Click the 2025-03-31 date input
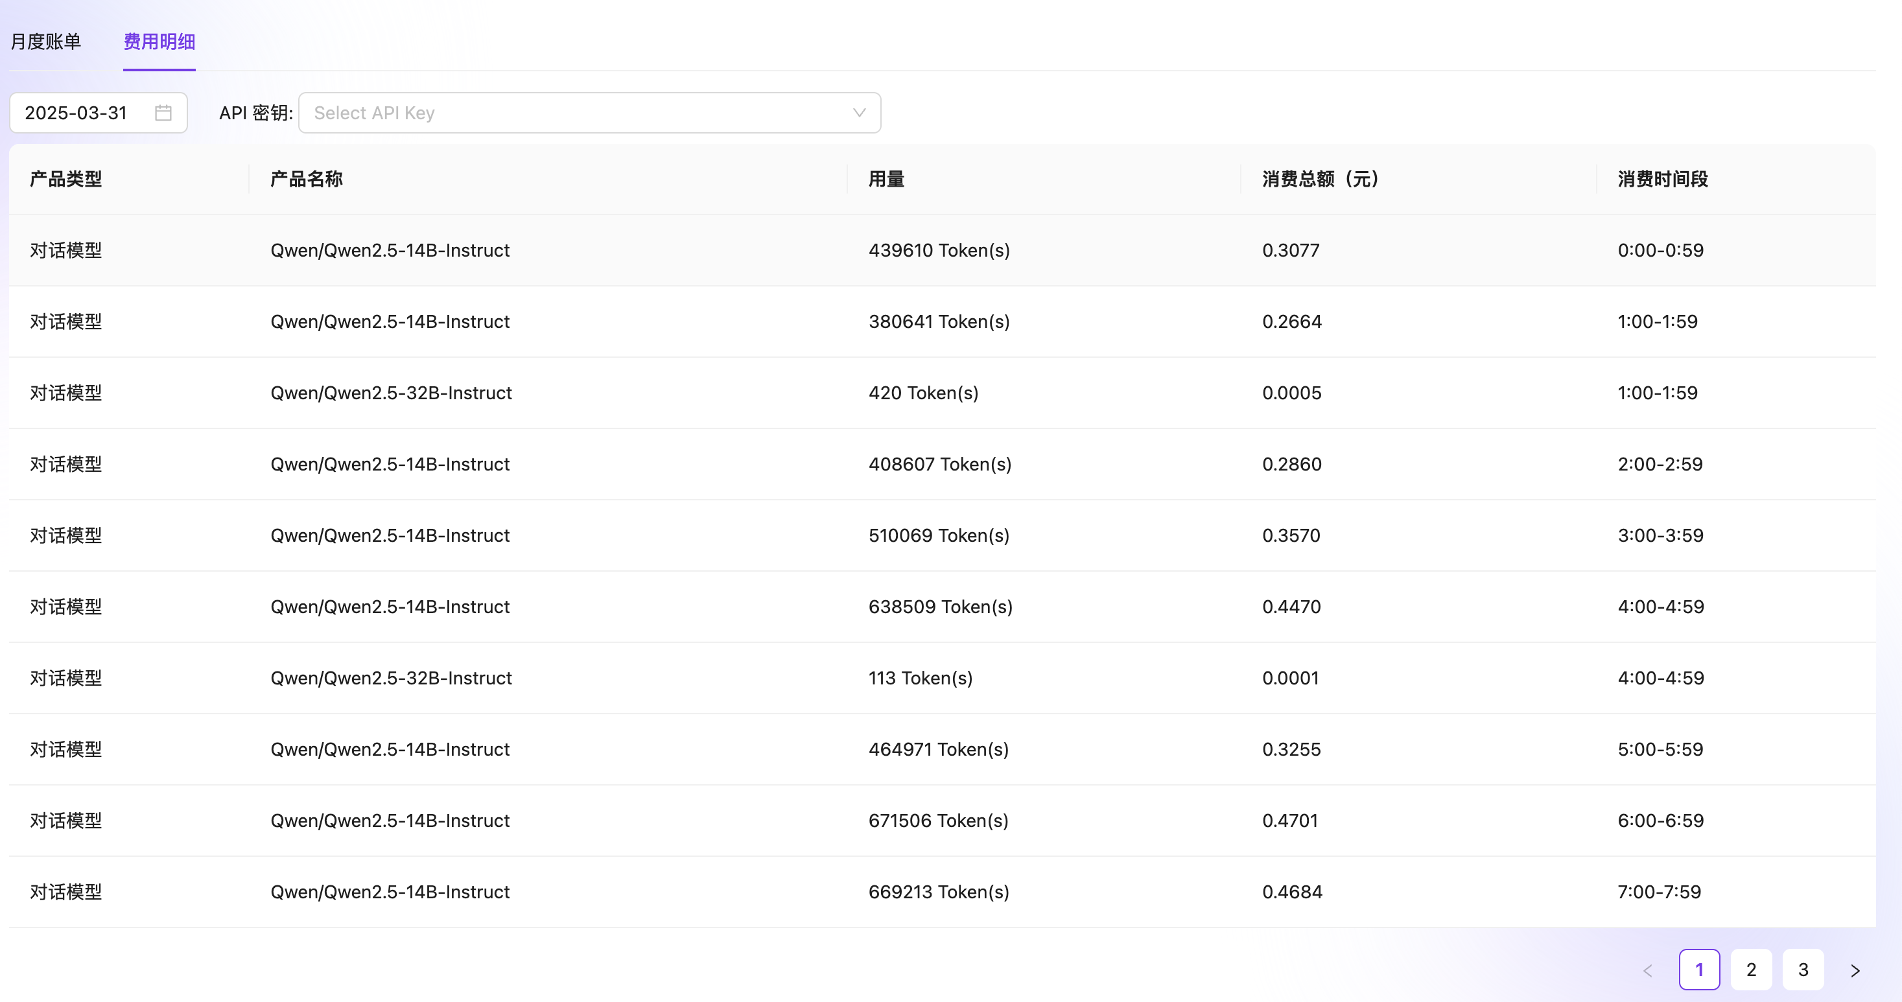 (76, 113)
